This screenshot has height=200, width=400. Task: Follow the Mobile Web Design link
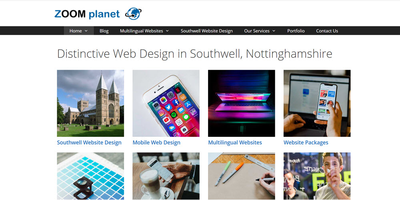tap(156, 143)
